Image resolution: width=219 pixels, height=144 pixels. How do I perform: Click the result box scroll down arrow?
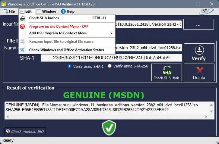click(x=211, y=111)
